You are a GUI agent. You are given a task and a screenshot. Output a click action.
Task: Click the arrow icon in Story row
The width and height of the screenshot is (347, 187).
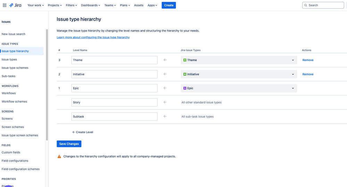coord(165,102)
